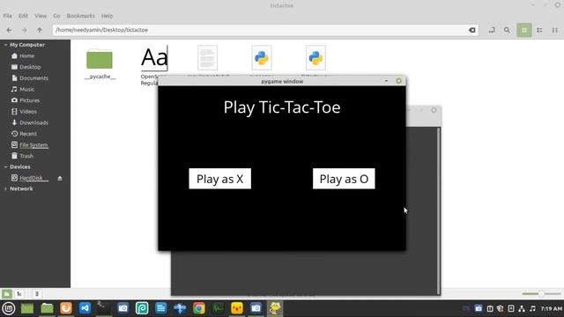Open the Edit menu

coord(23,16)
